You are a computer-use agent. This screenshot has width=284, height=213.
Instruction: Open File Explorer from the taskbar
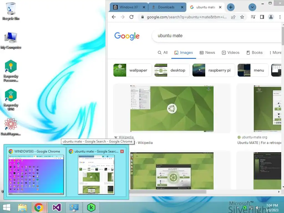[x=22, y=207]
